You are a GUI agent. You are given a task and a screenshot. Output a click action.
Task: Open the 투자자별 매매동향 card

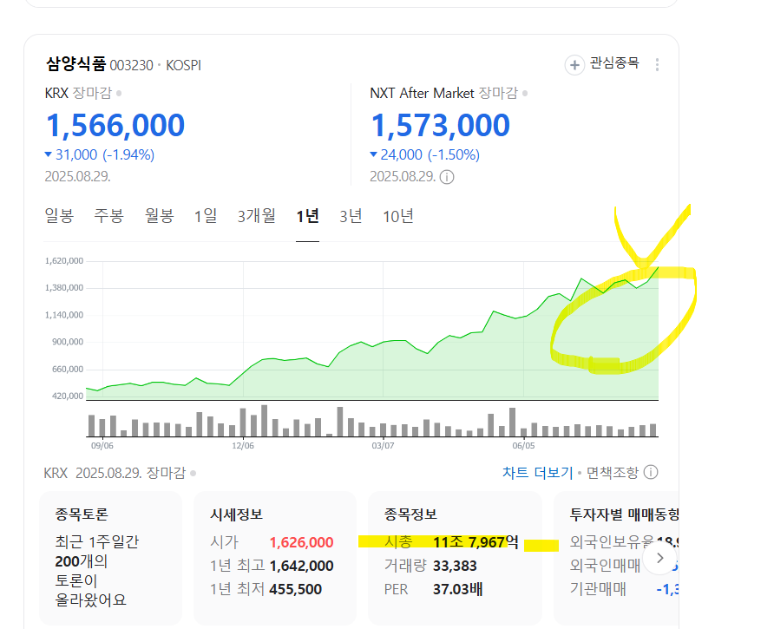[617, 558]
